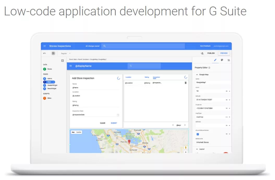Switch to the Style Editor palette tab

tap(222, 60)
